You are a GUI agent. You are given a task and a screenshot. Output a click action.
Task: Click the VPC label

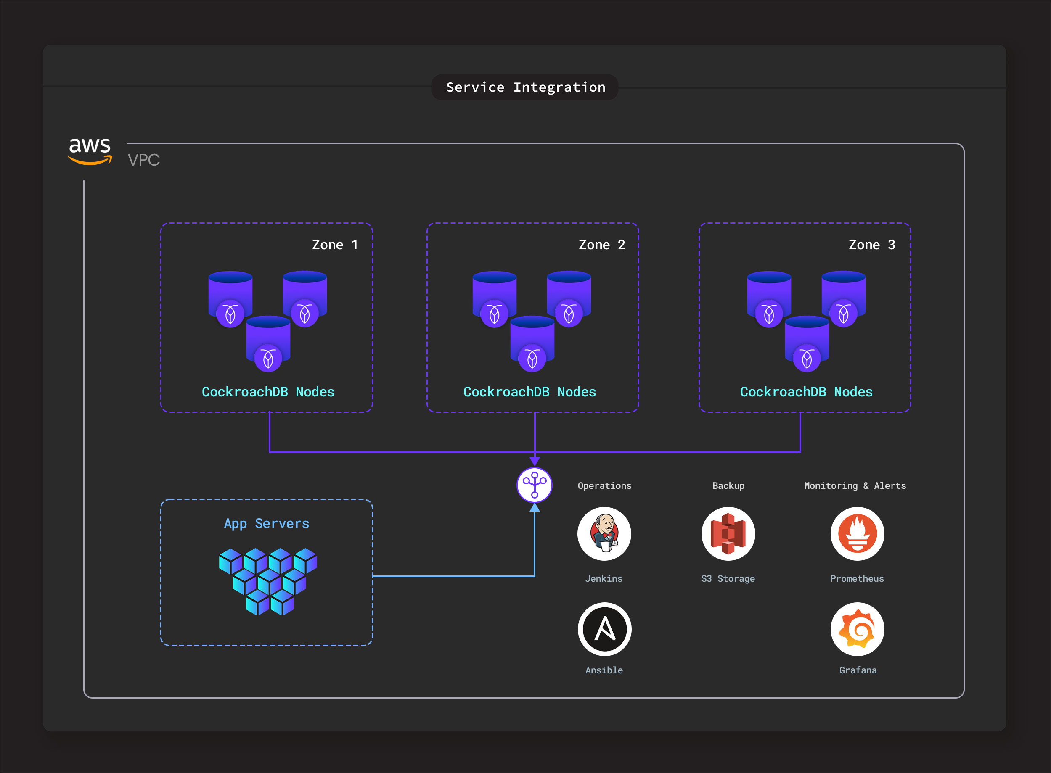coord(144,160)
